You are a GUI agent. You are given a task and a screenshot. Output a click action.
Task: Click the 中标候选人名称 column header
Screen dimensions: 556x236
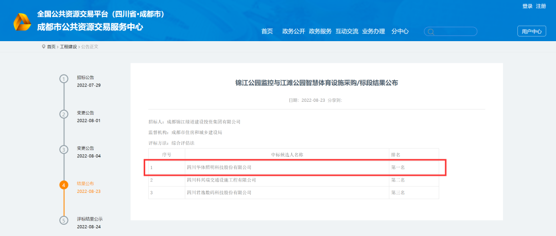coord(287,155)
